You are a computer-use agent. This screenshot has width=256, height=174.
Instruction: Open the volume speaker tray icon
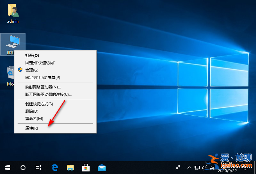point(205,168)
